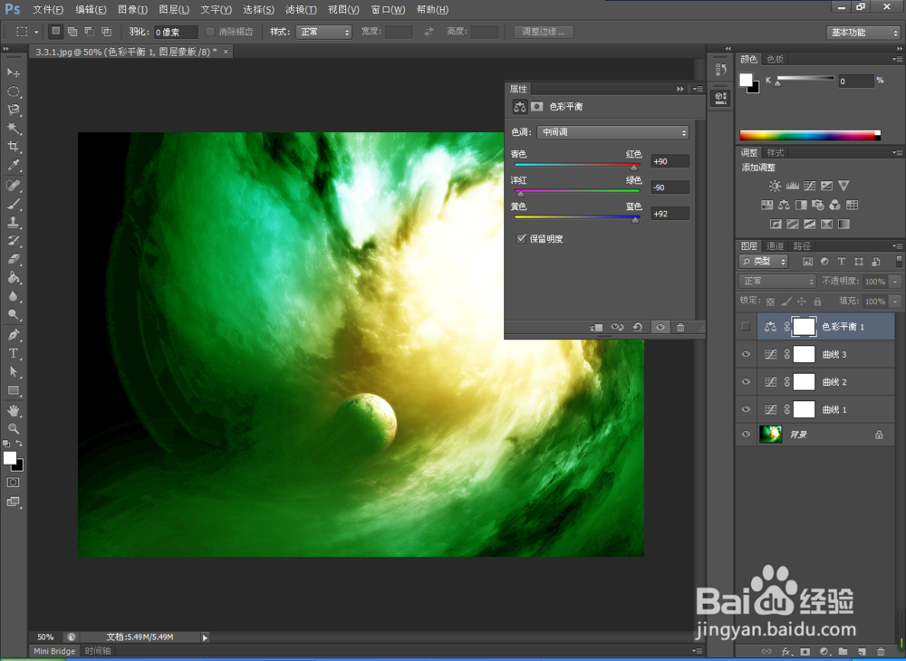Select the Zoom tool in toolbox
906x661 pixels.
click(x=14, y=429)
